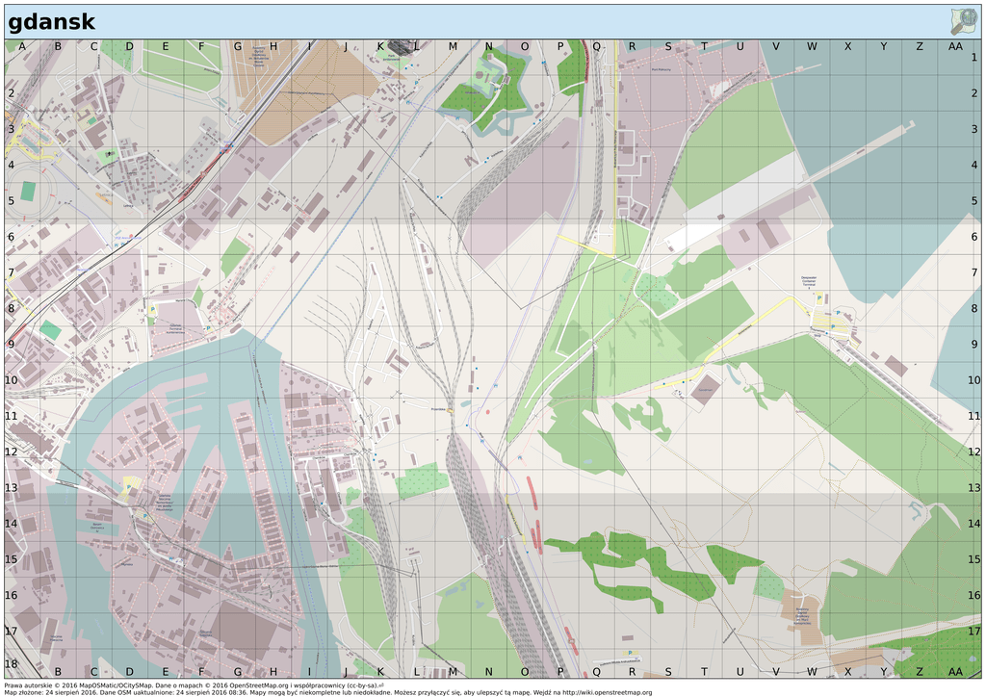The image size is (986, 697).
Task: Click column label N along the top edge
Action: (x=488, y=46)
